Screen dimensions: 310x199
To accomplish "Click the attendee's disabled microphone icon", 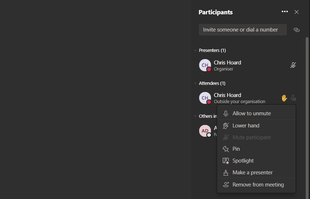I will [294, 98].
